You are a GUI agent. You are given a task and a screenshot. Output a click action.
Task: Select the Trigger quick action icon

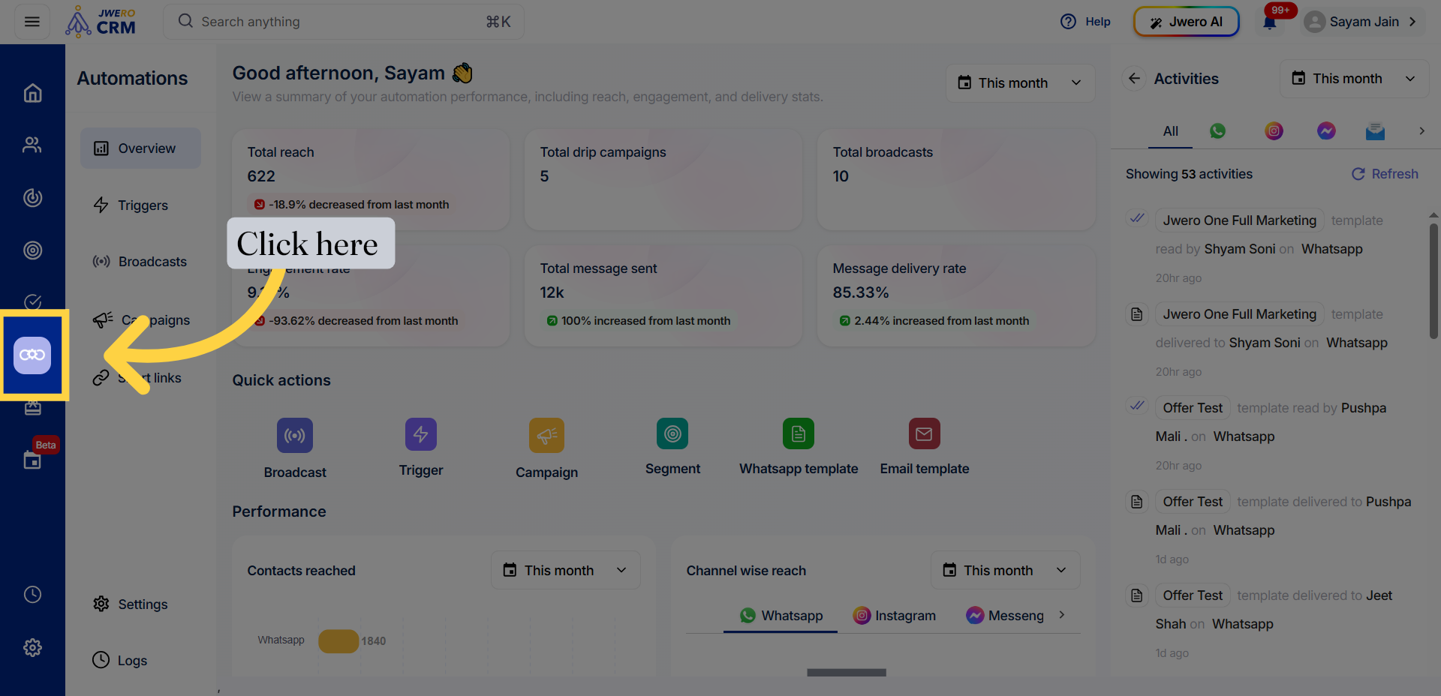(420, 433)
